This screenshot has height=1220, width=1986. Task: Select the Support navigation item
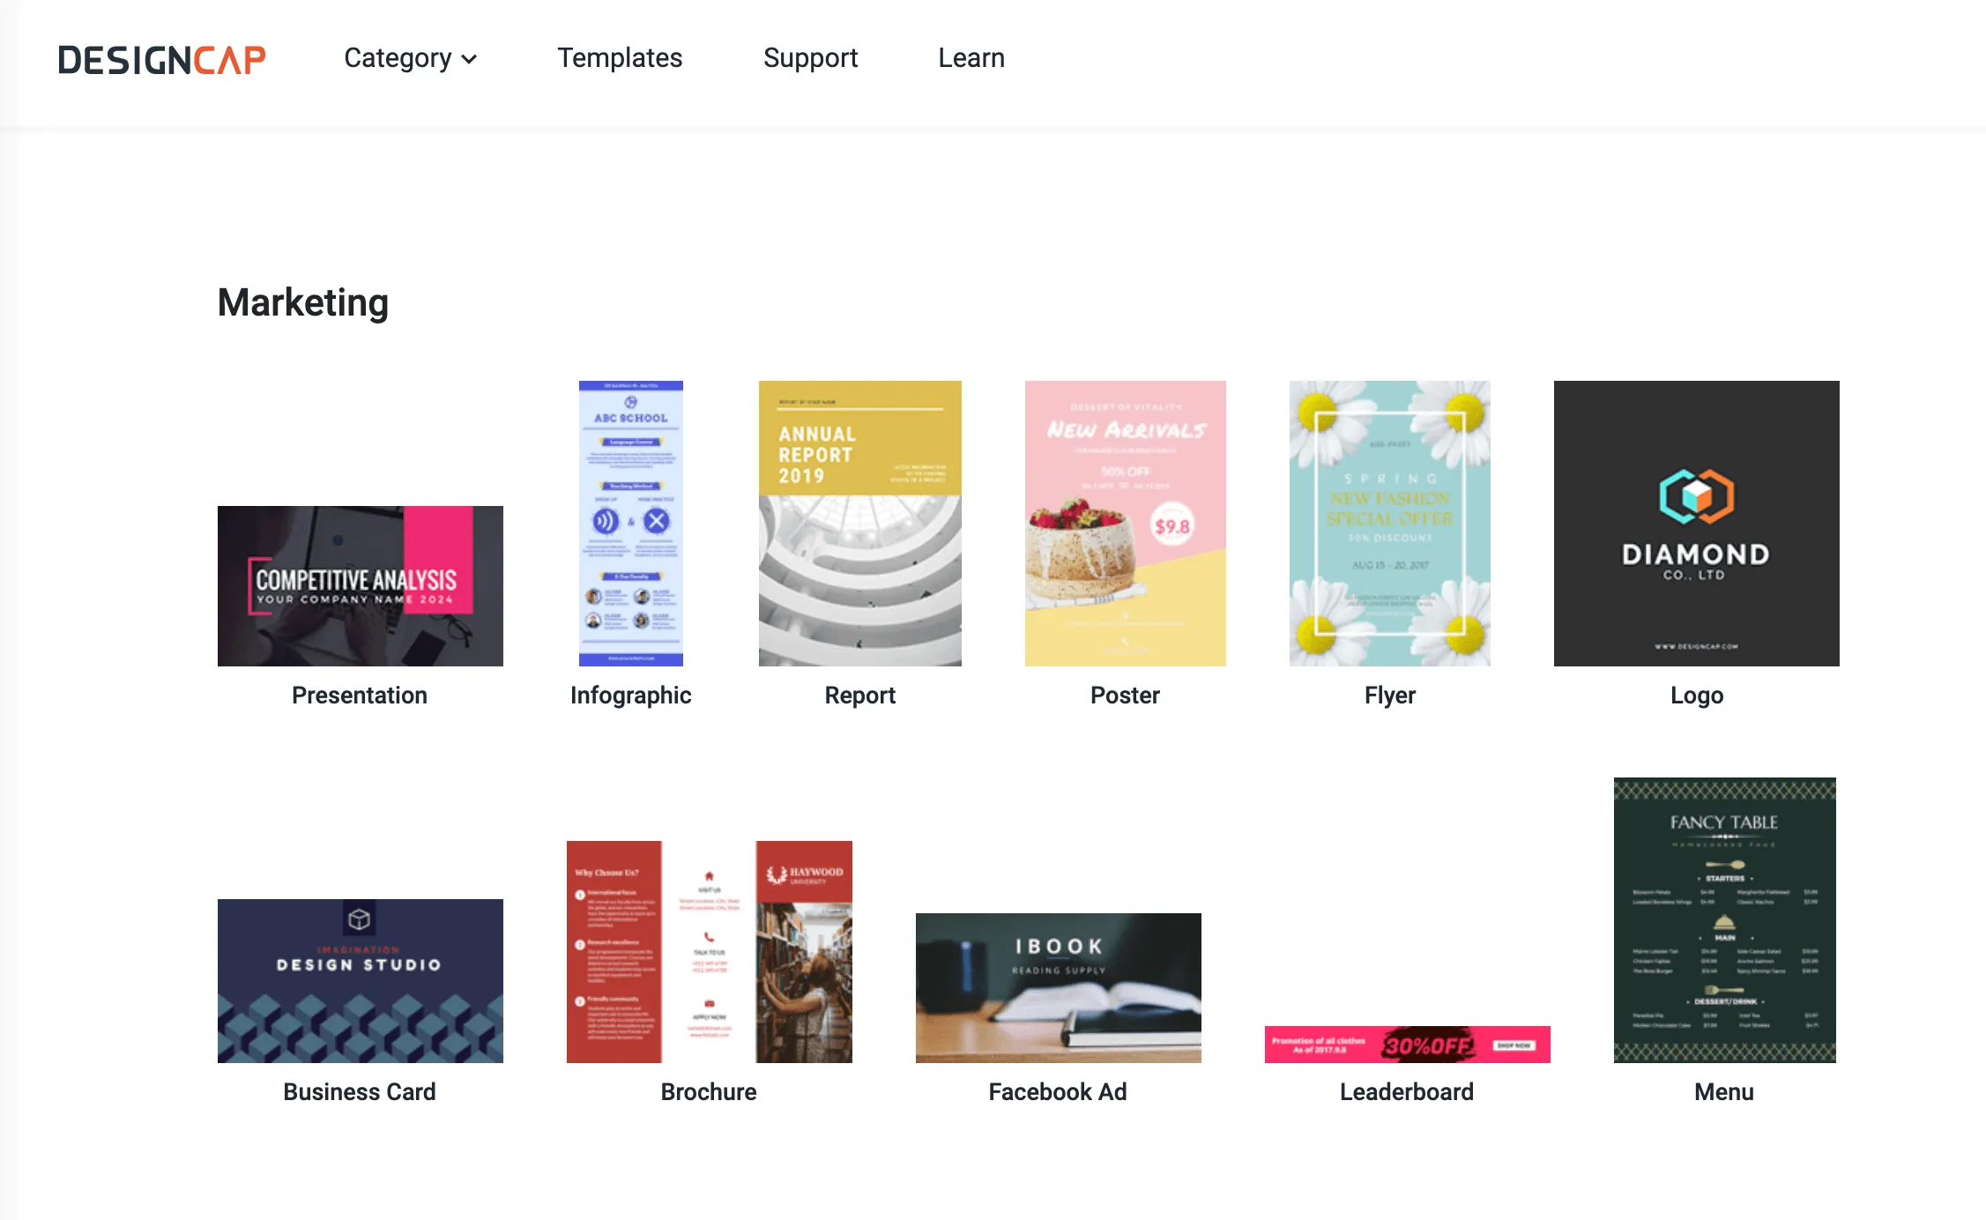coord(810,56)
